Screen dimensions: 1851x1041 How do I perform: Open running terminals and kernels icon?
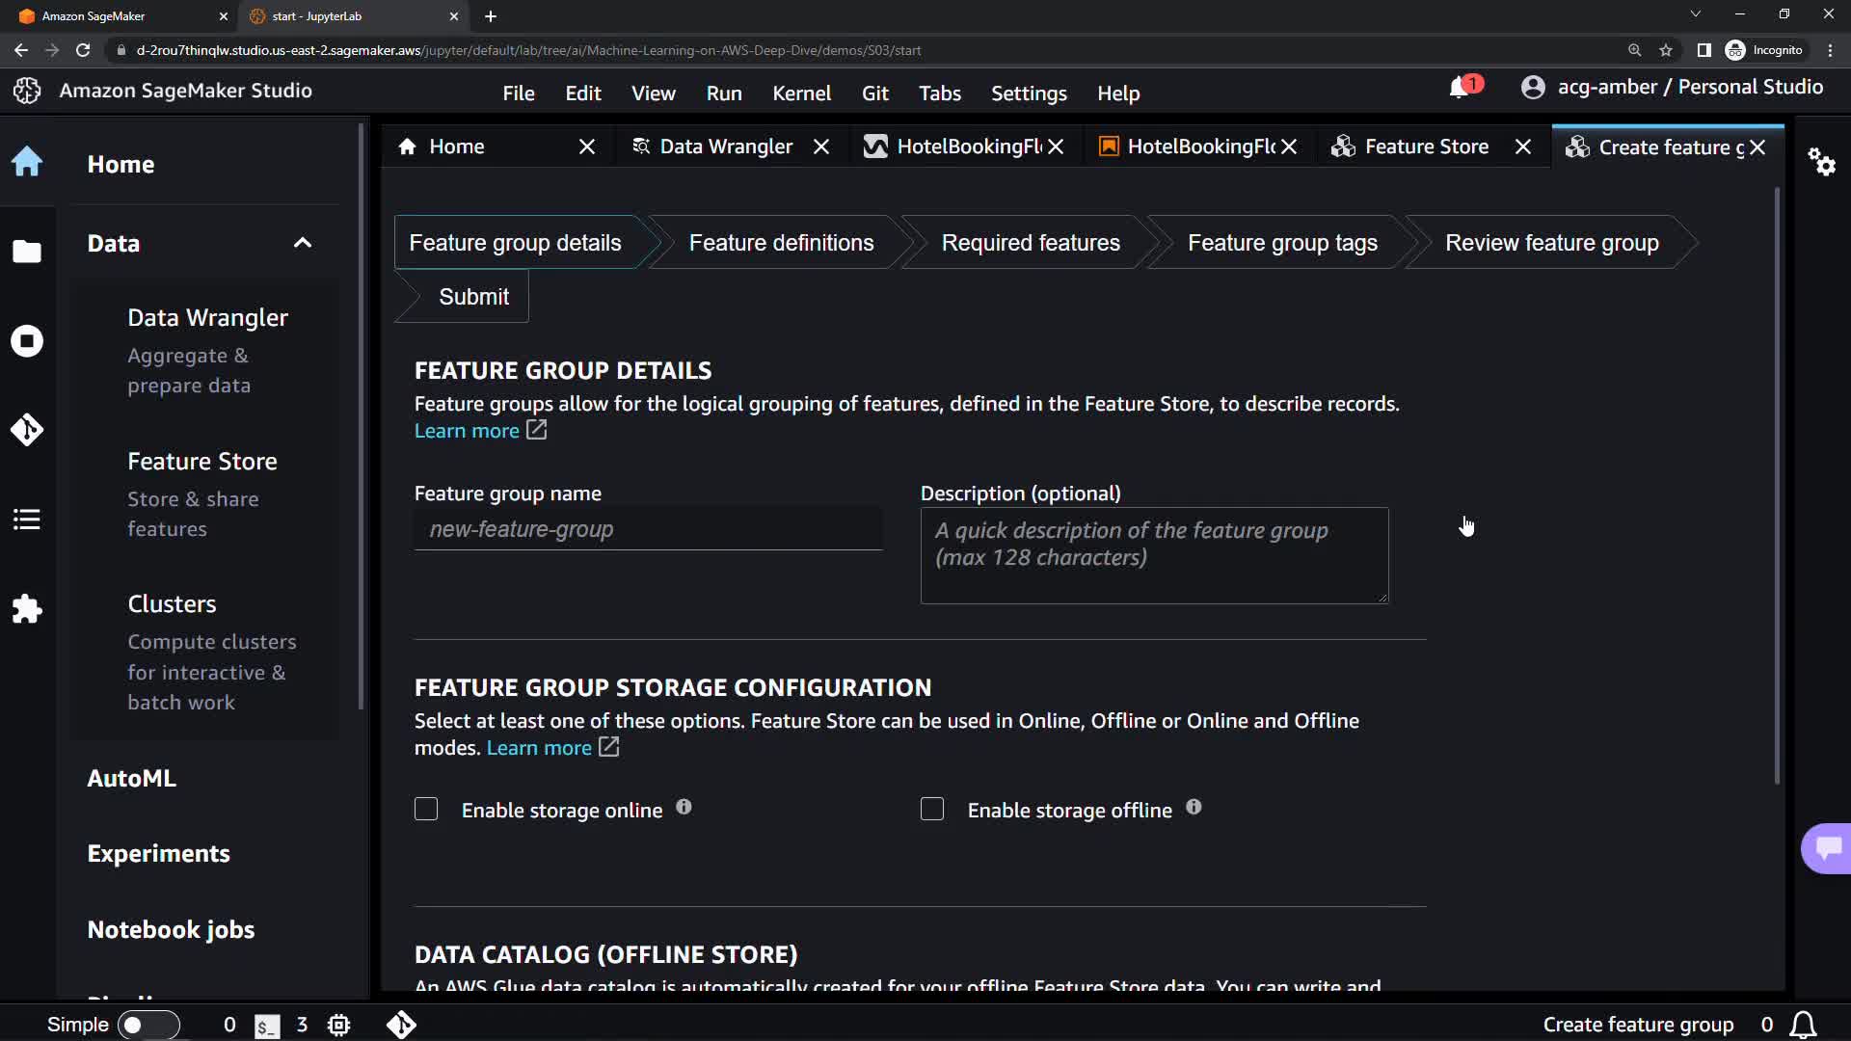pyautogui.click(x=27, y=341)
